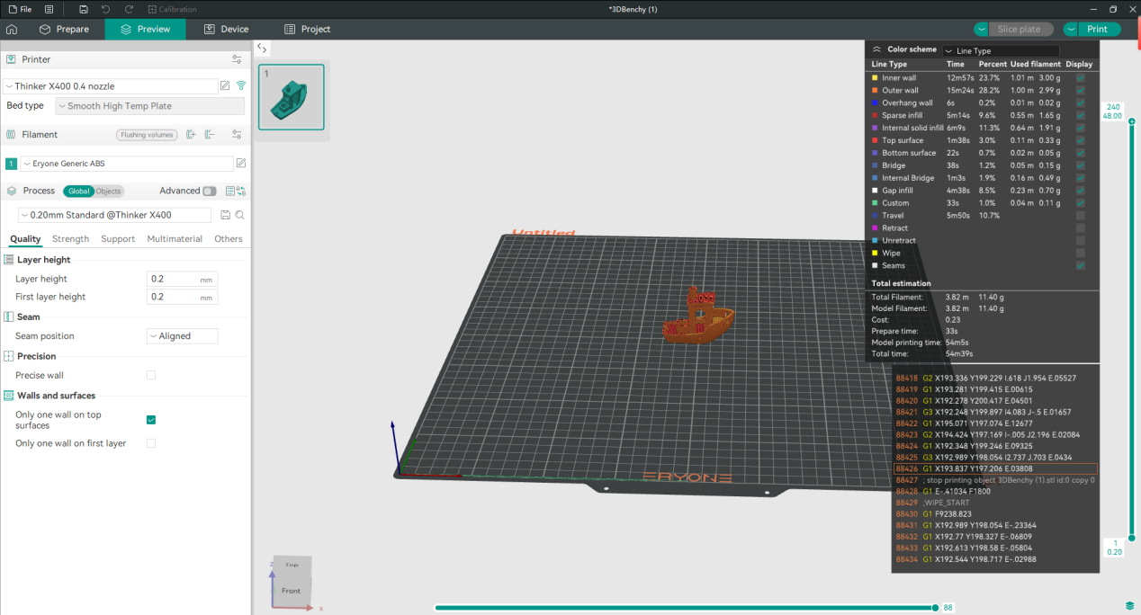The width and height of the screenshot is (1141, 615).
Task: Open the Support settings tab
Action: [x=118, y=239]
